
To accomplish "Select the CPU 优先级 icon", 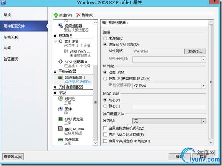I will (x=60, y=119).
